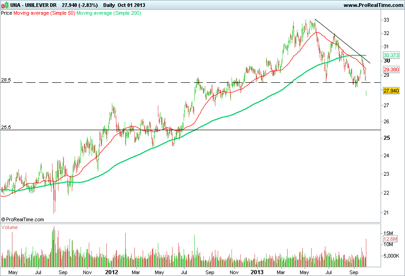405x276 pixels.
Task: Open the www.ProRealTime.com link
Action: [x=373, y=5]
